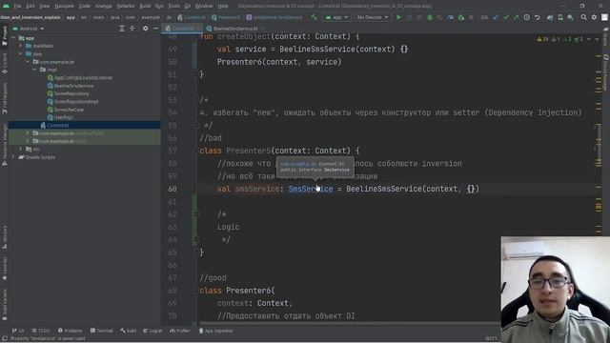The width and height of the screenshot is (610, 343).
Task: Select SomeUseCase file in project tree
Action: tap(69, 110)
